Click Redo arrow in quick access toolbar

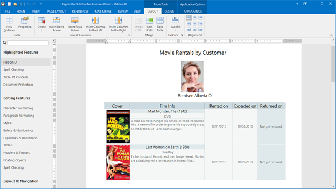tap(34, 4)
